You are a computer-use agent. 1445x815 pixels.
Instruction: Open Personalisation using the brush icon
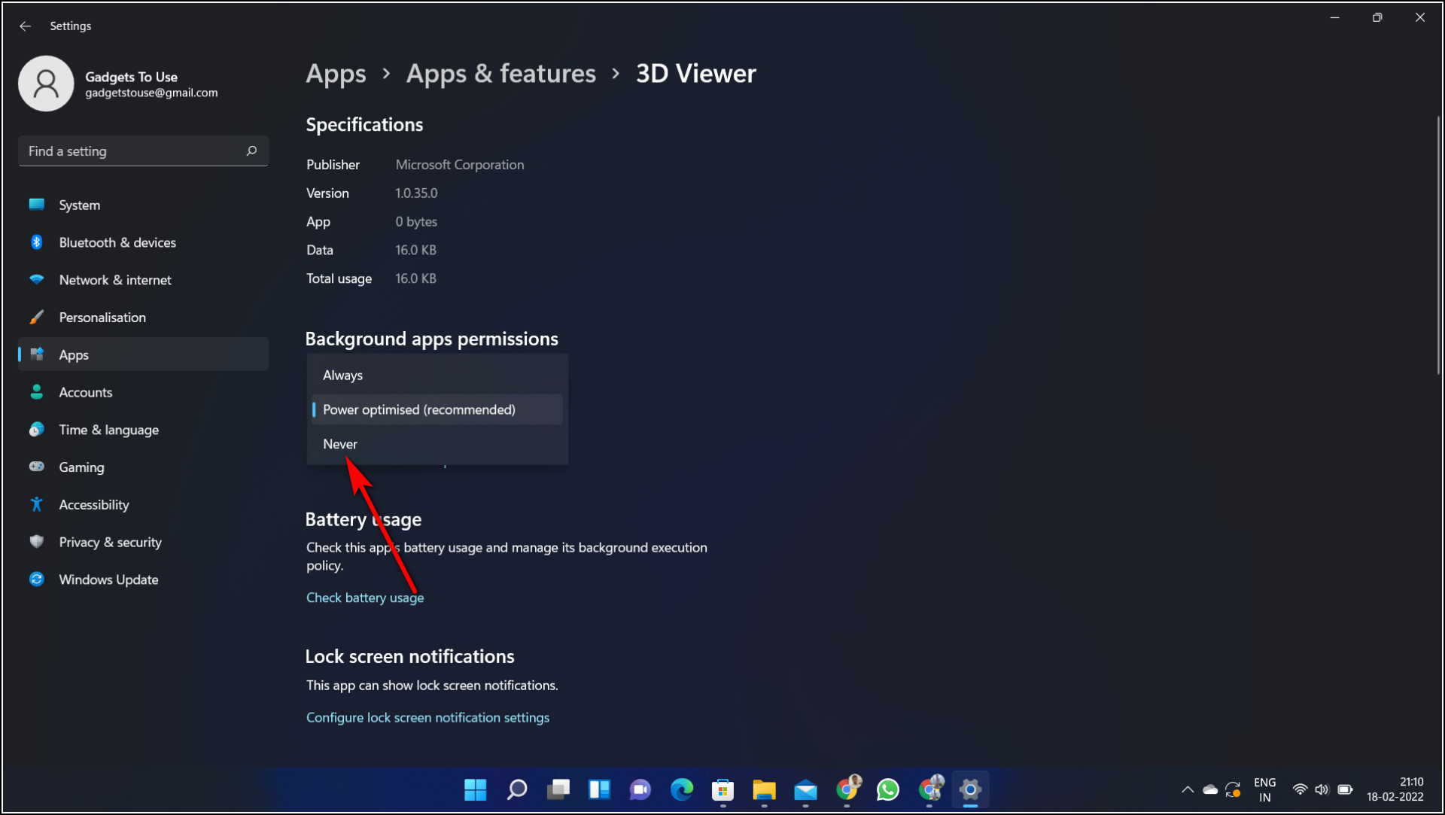pos(36,317)
